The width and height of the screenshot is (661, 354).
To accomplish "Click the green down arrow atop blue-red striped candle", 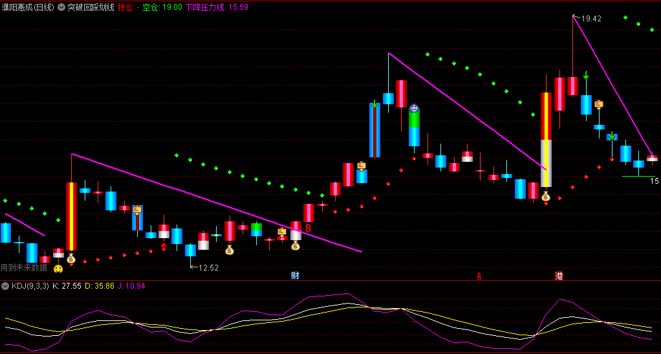I will [x=374, y=104].
